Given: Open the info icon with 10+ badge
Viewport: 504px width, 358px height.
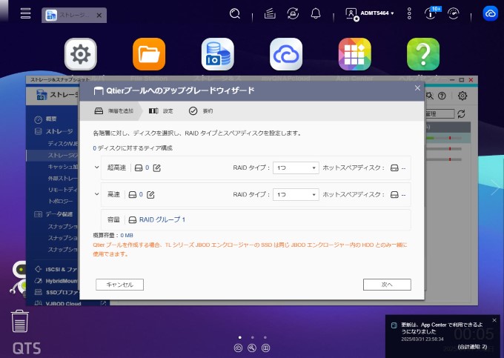Looking at the screenshot, I should pos(431,13).
